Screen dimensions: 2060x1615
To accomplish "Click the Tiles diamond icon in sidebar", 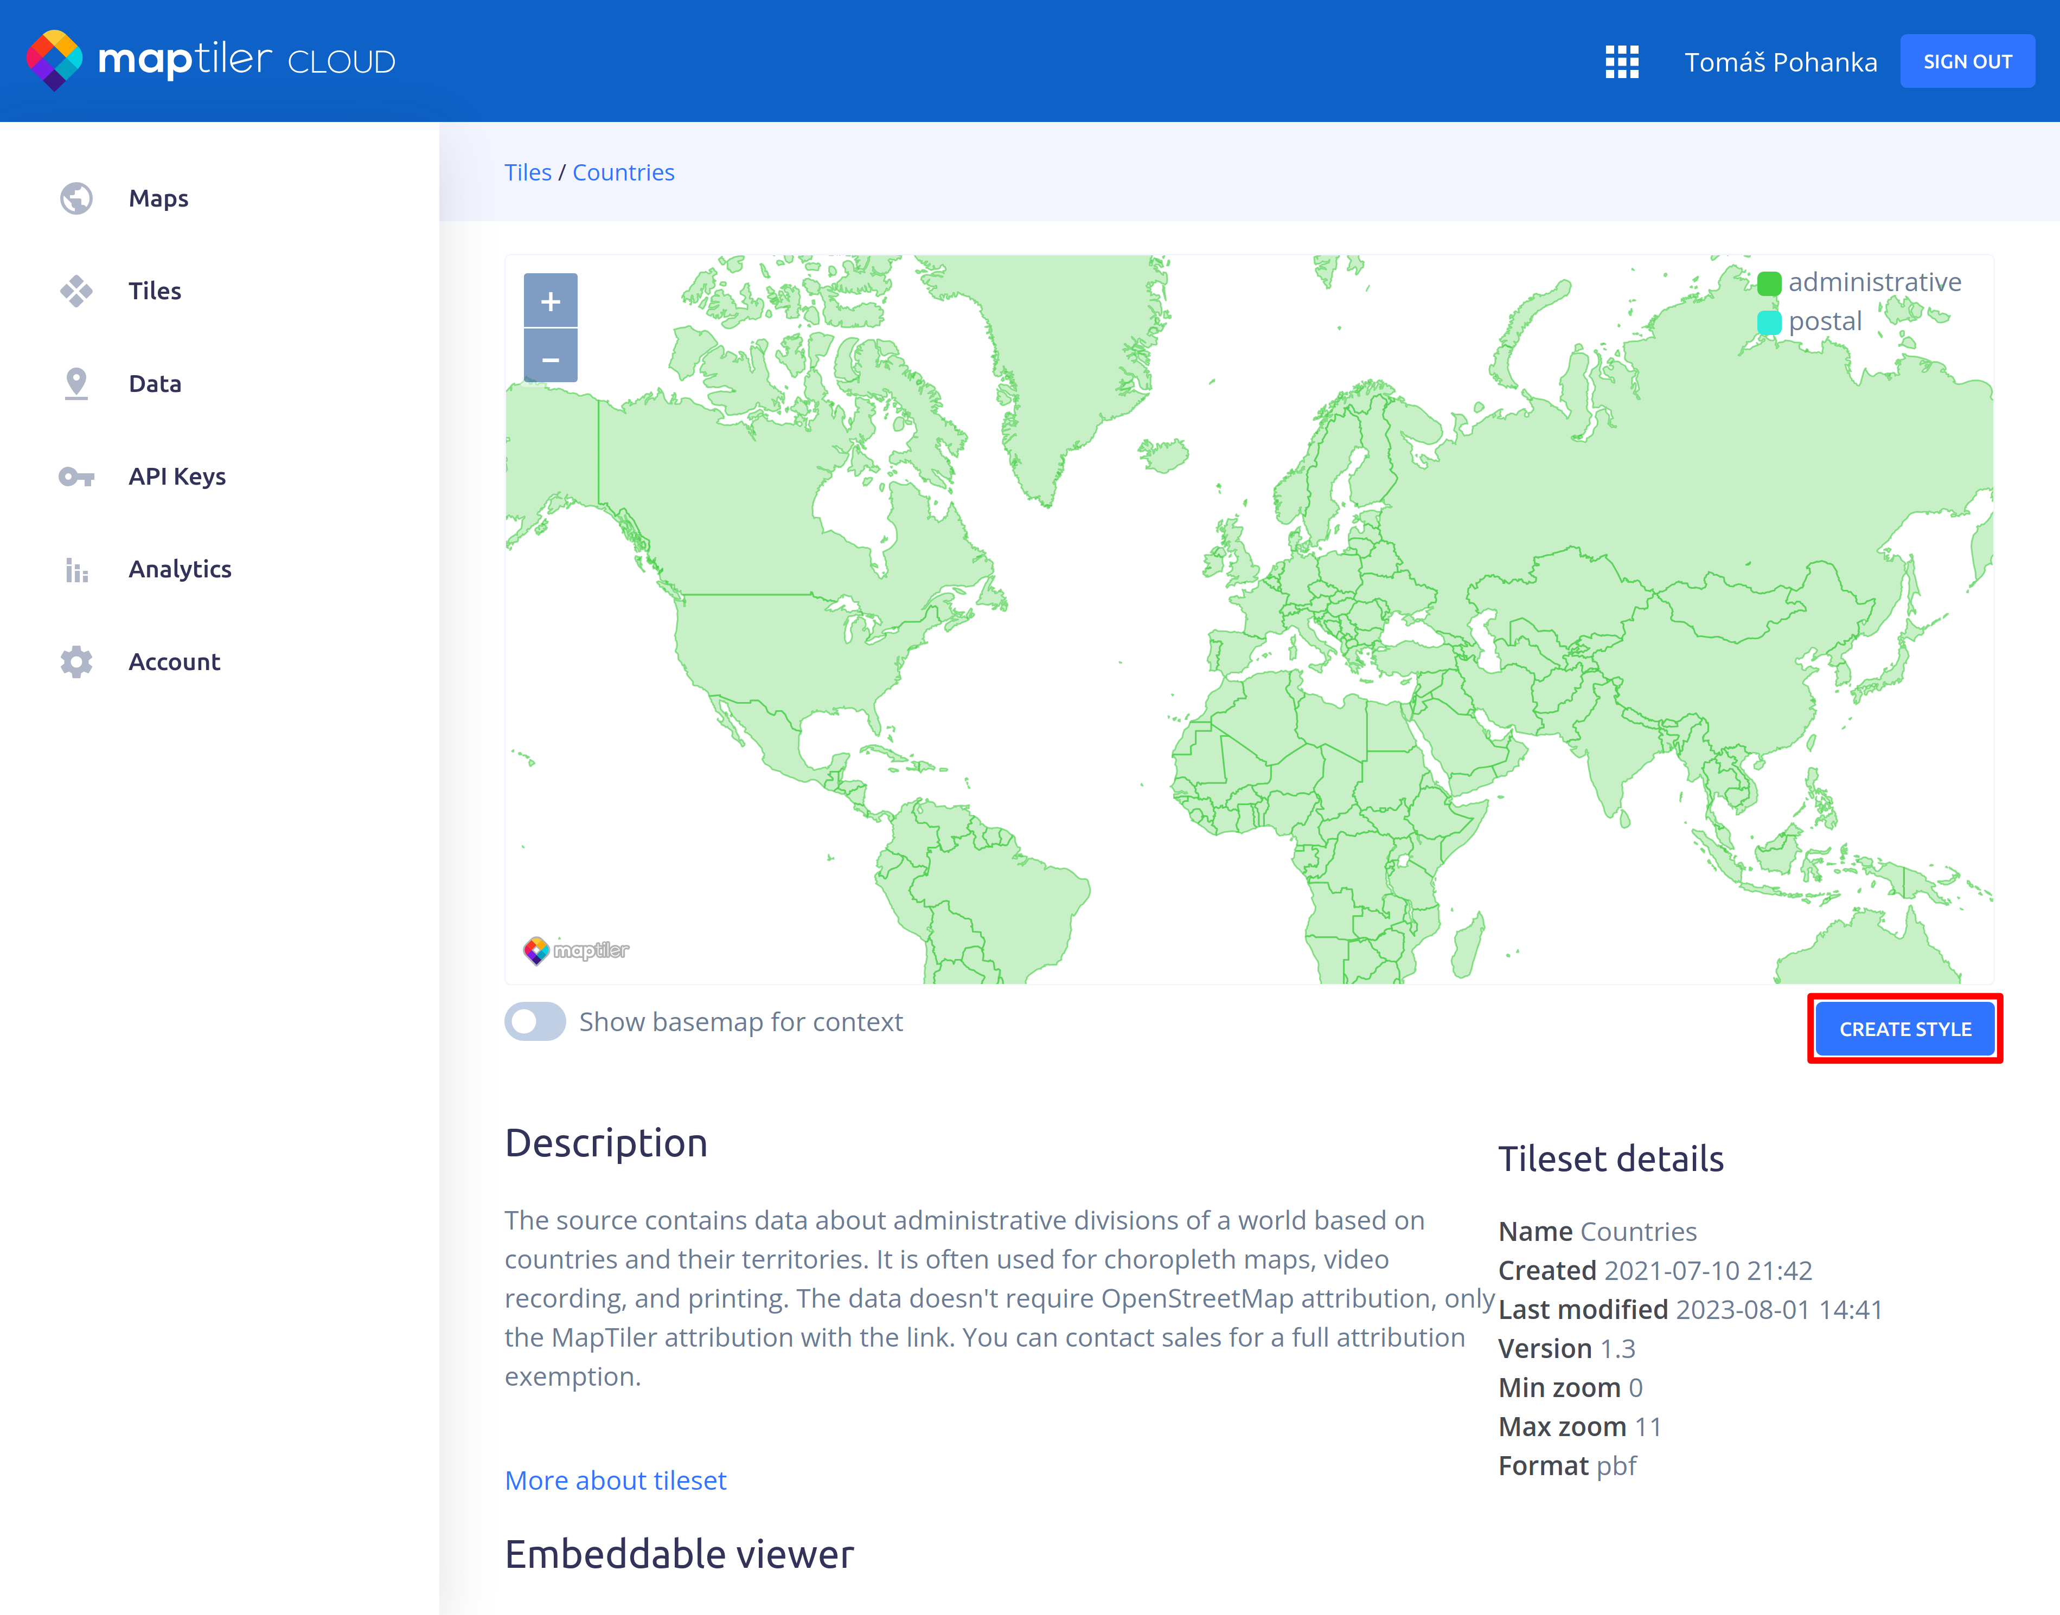I will click(x=76, y=291).
